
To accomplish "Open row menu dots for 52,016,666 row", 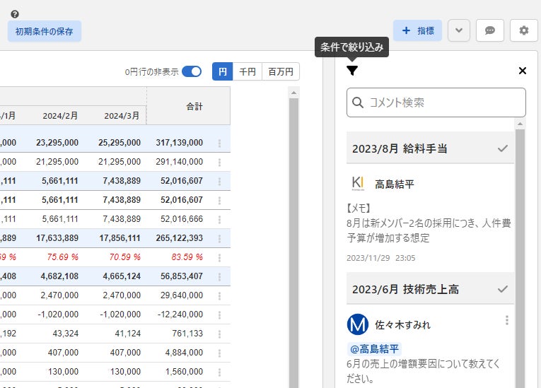I will [219, 219].
